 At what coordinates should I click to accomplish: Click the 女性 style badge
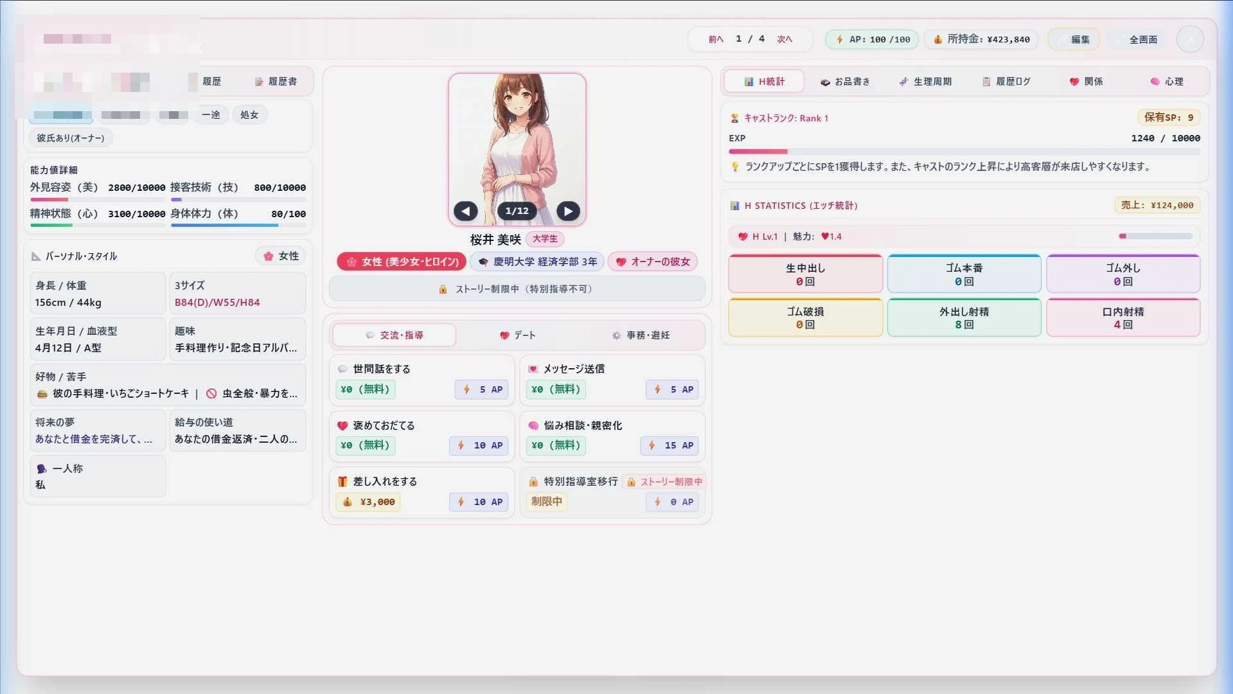click(281, 256)
